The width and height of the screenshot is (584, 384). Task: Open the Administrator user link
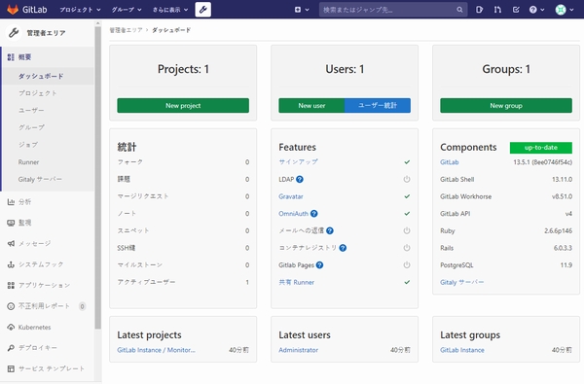click(x=299, y=350)
